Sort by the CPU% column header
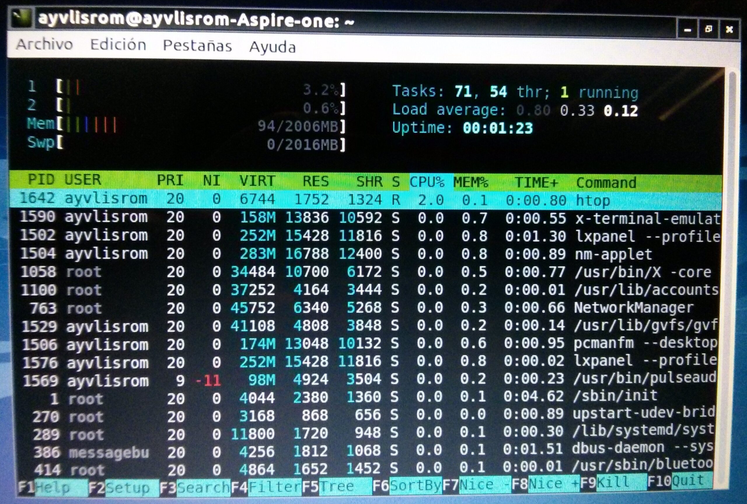This screenshot has height=504, width=747. pyautogui.click(x=427, y=182)
